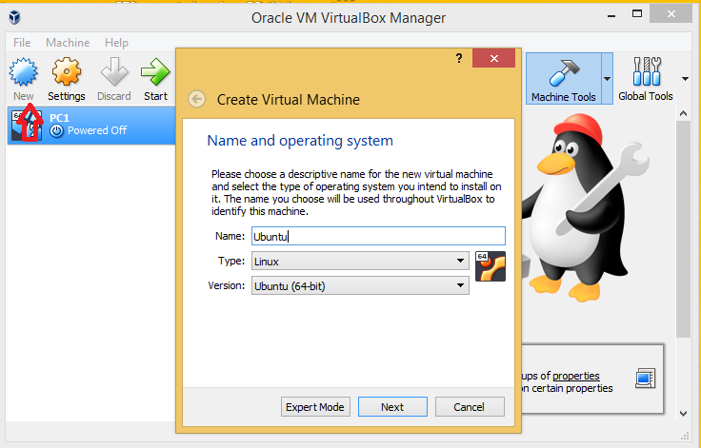
Task: Select the PC1 virtual machine in the list
Action: click(x=91, y=125)
